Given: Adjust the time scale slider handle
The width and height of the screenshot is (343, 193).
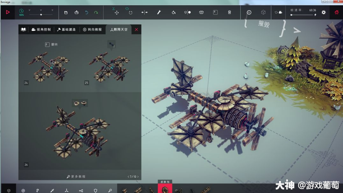Looking at the screenshot, I should 41,15.
